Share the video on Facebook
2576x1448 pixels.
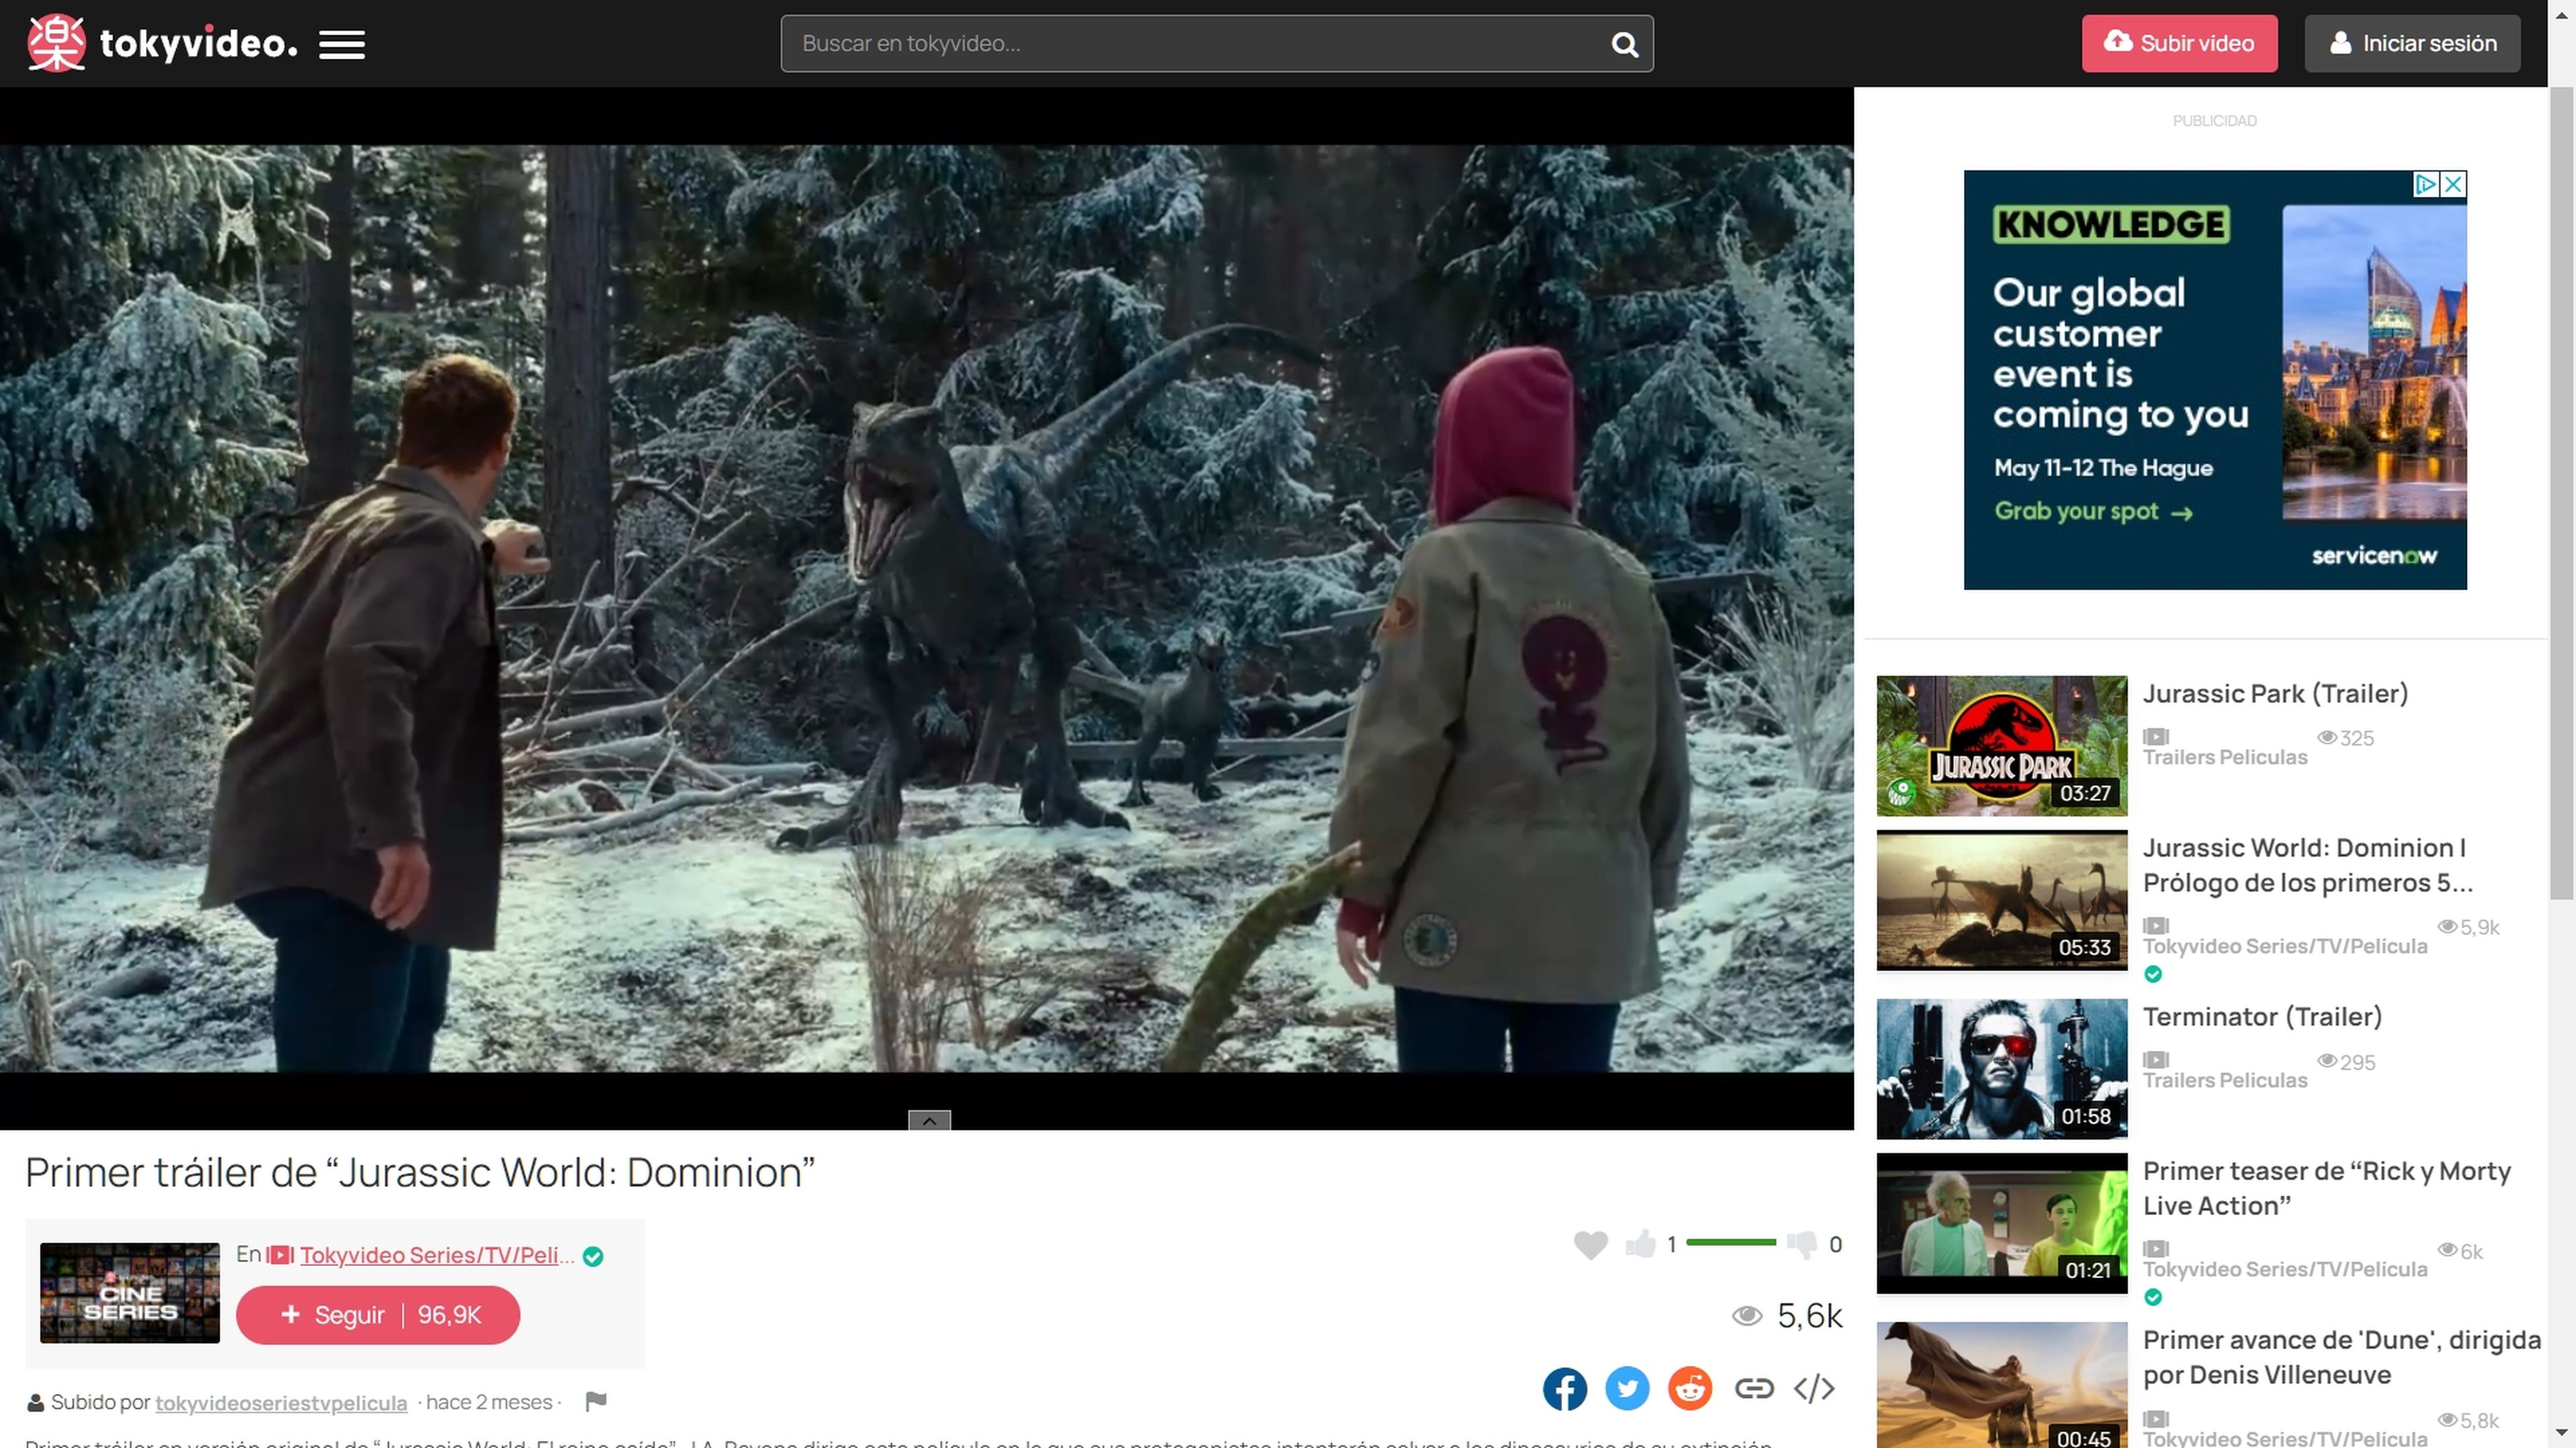(1564, 1388)
